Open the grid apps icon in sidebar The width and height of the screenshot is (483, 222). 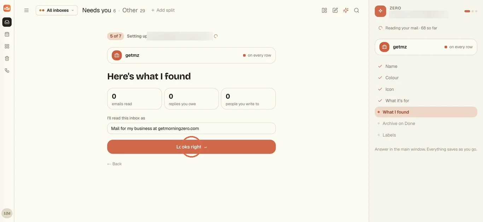(x=7, y=46)
